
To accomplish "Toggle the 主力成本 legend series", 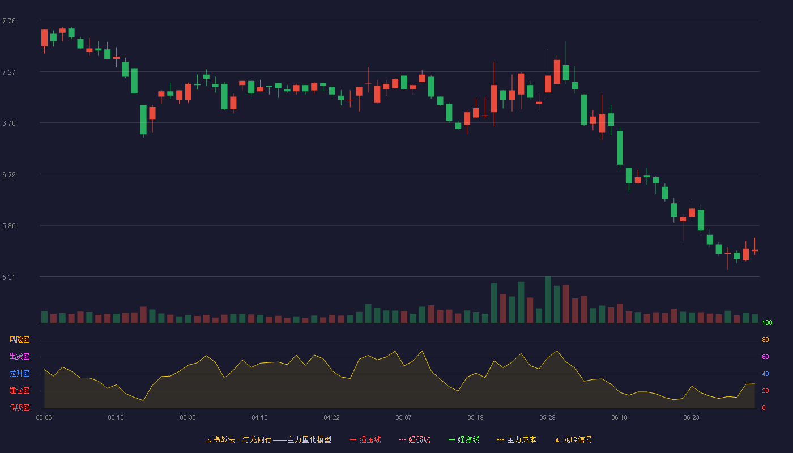I will (x=517, y=439).
